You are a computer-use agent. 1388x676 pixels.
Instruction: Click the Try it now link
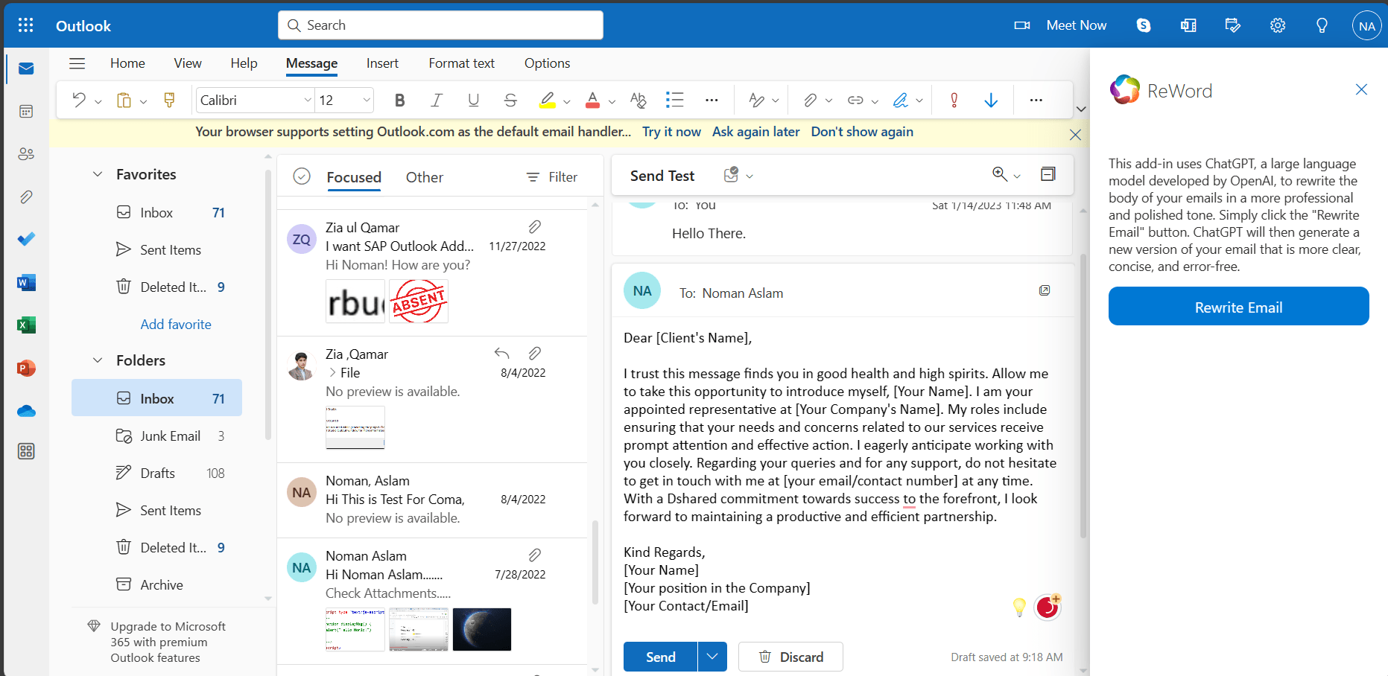pyautogui.click(x=671, y=132)
